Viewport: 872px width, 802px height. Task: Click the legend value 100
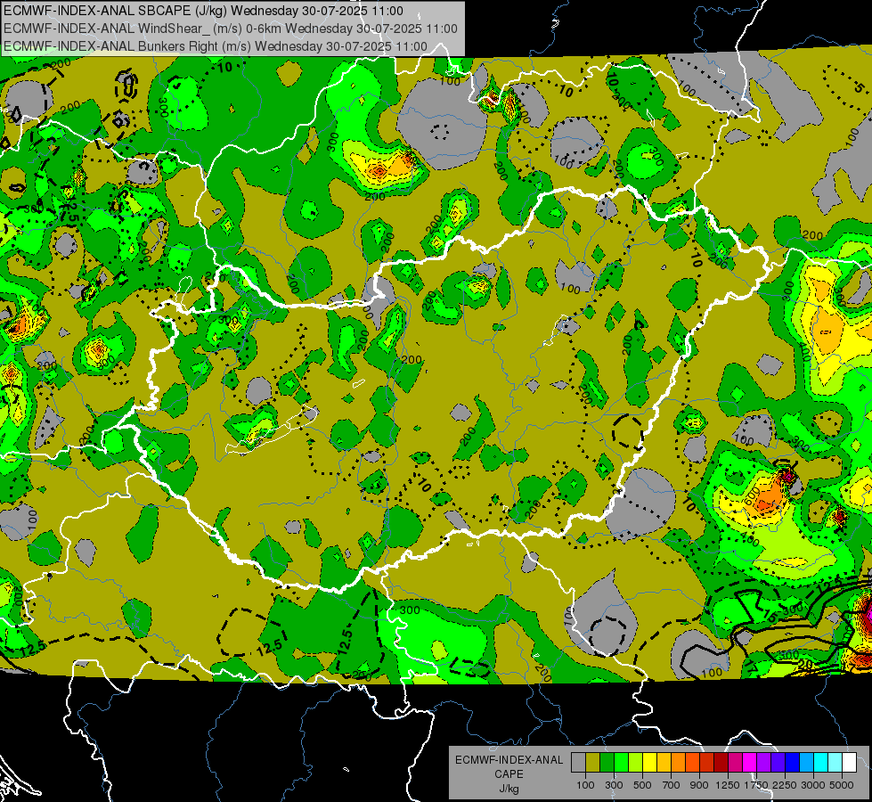[585, 785]
